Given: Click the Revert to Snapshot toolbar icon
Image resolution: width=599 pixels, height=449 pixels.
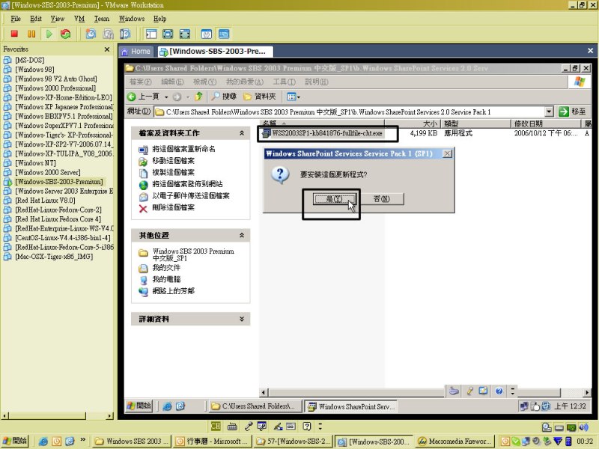Looking at the screenshot, I should coord(108,34).
